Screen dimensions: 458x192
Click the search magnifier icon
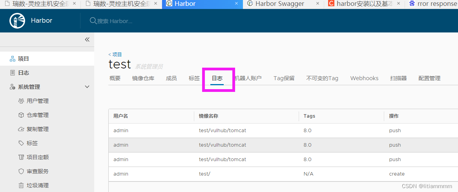pyautogui.click(x=93, y=21)
